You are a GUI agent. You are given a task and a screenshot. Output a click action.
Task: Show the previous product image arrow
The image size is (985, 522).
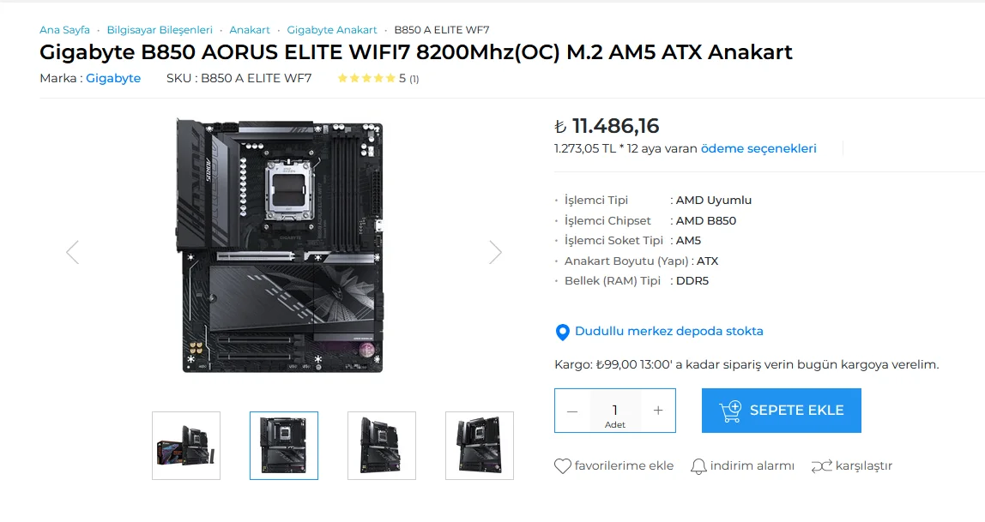(x=73, y=252)
